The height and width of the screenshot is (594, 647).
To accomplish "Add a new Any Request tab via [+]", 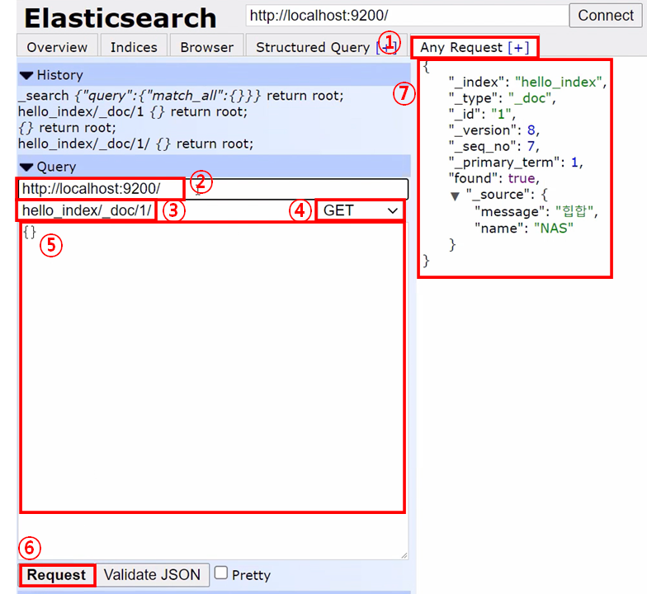I will coord(518,48).
